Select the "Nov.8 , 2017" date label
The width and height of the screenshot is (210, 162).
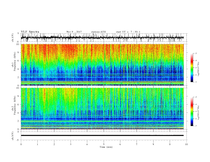[74, 32]
